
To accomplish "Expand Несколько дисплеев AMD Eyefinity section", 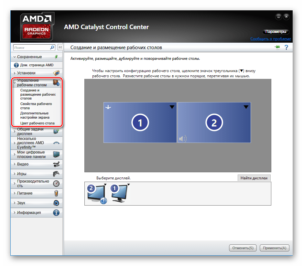I will point(15,143).
